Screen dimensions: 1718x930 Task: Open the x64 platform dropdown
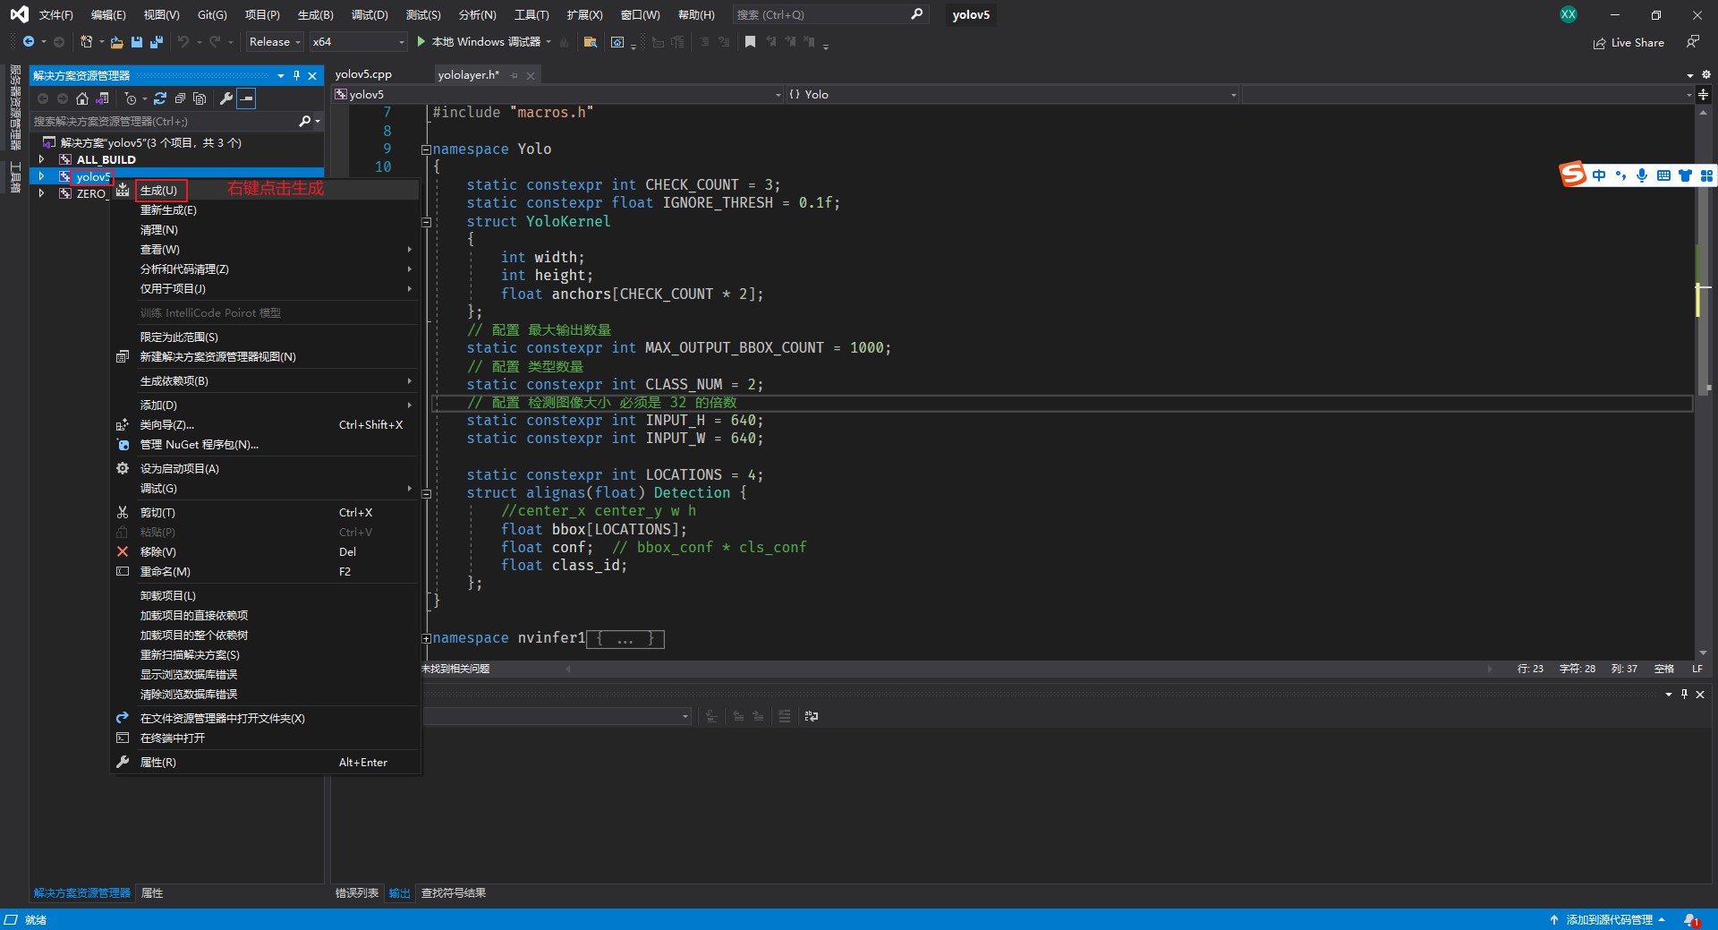pos(358,42)
